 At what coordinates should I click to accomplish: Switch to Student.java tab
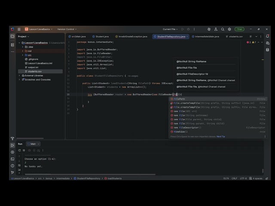pos(101,36)
